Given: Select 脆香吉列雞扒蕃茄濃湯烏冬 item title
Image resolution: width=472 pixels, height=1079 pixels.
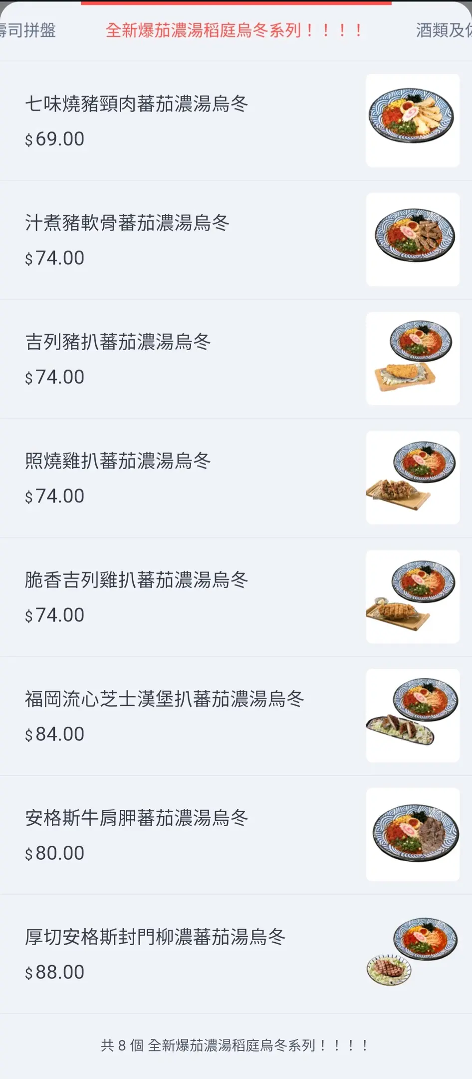Looking at the screenshot, I should click(137, 580).
